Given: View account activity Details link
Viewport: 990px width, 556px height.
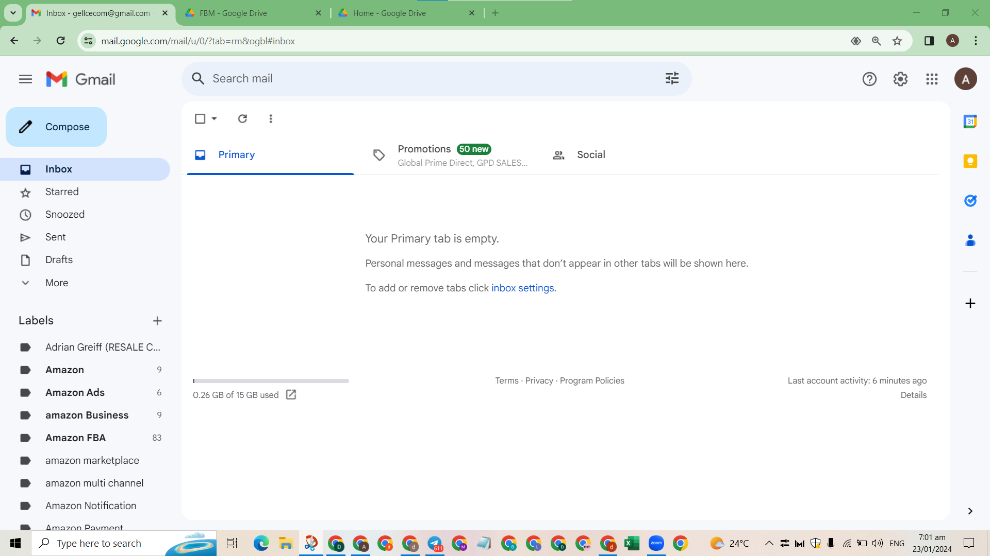Looking at the screenshot, I should pyautogui.click(x=913, y=395).
